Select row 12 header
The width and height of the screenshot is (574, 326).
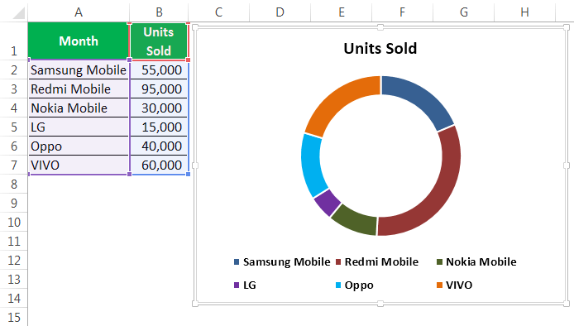[x=13, y=260]
